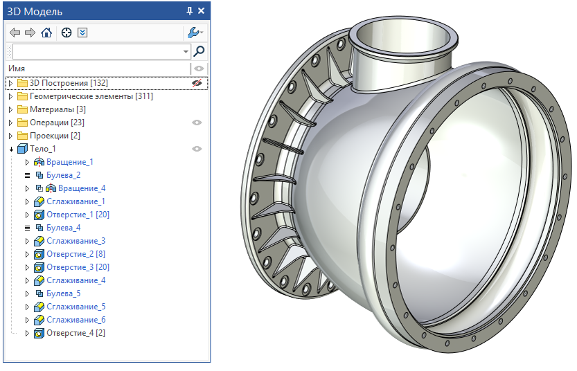577x371 pixels.
Task: Expand the Проекции [2] folder
Action: pos(10,136)
